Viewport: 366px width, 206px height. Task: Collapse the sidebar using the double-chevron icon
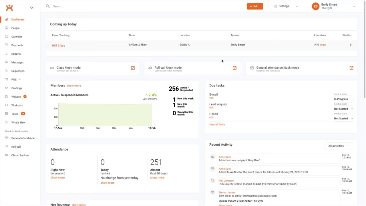point(32,8)
